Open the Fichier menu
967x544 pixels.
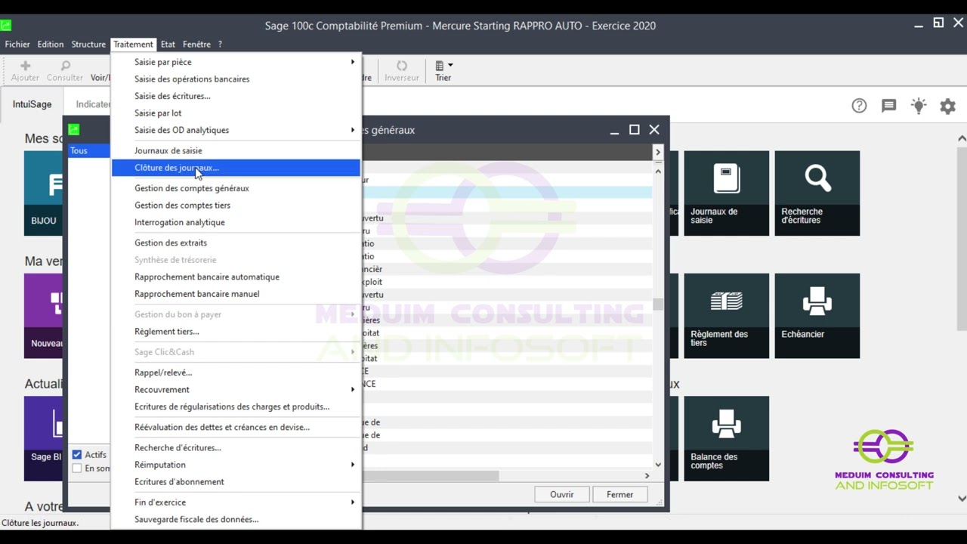17,45
